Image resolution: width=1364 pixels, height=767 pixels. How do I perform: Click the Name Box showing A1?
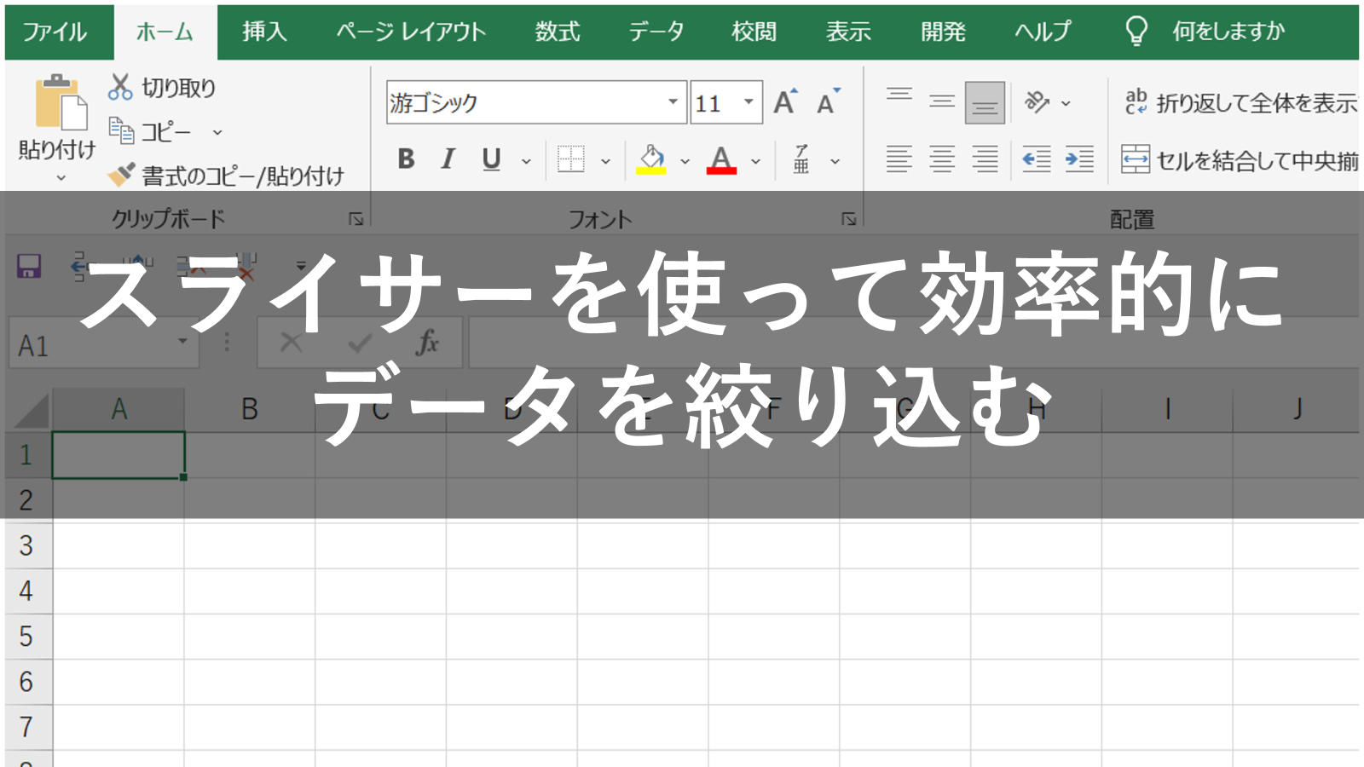(x=104, y=344)
